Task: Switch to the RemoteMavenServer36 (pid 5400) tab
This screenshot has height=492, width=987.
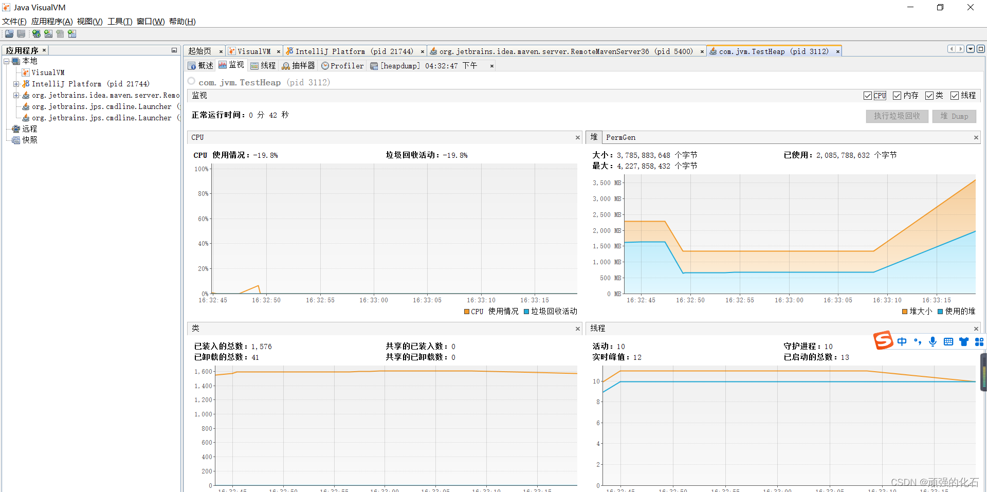Action: point(566,51)
